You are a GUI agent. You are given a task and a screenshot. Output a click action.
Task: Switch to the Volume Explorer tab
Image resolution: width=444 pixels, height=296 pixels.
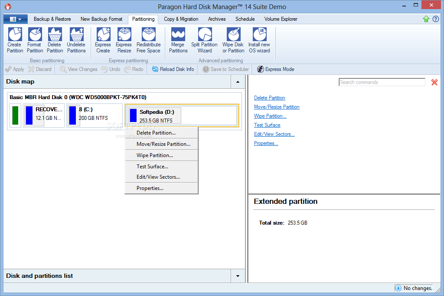point(281,19)
